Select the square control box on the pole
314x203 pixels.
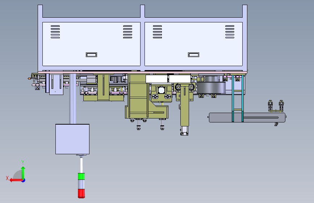72,139
